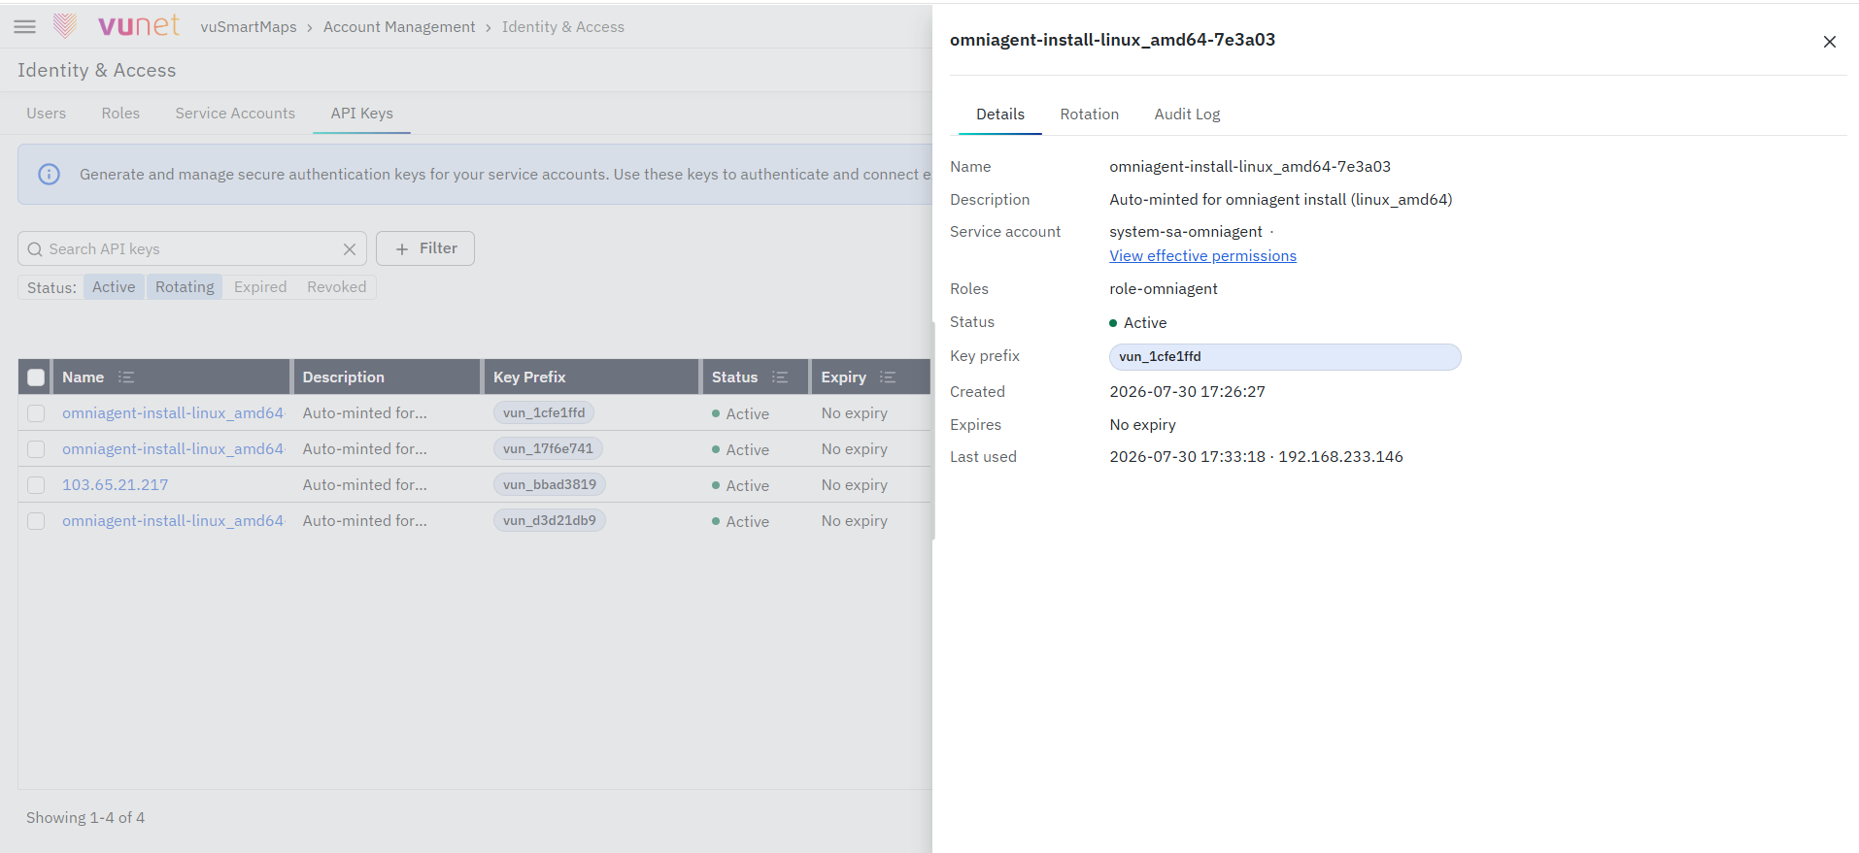Image resolution: width=1859 pixels, height=853 pixels.
Task: Open the key with prefix vun_1cfe1ffd by name
Action: (x=173, y=413)
